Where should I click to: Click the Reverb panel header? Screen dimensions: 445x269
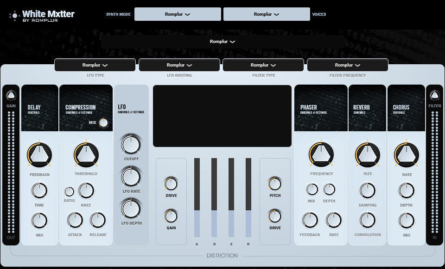[x=367, y=108]
